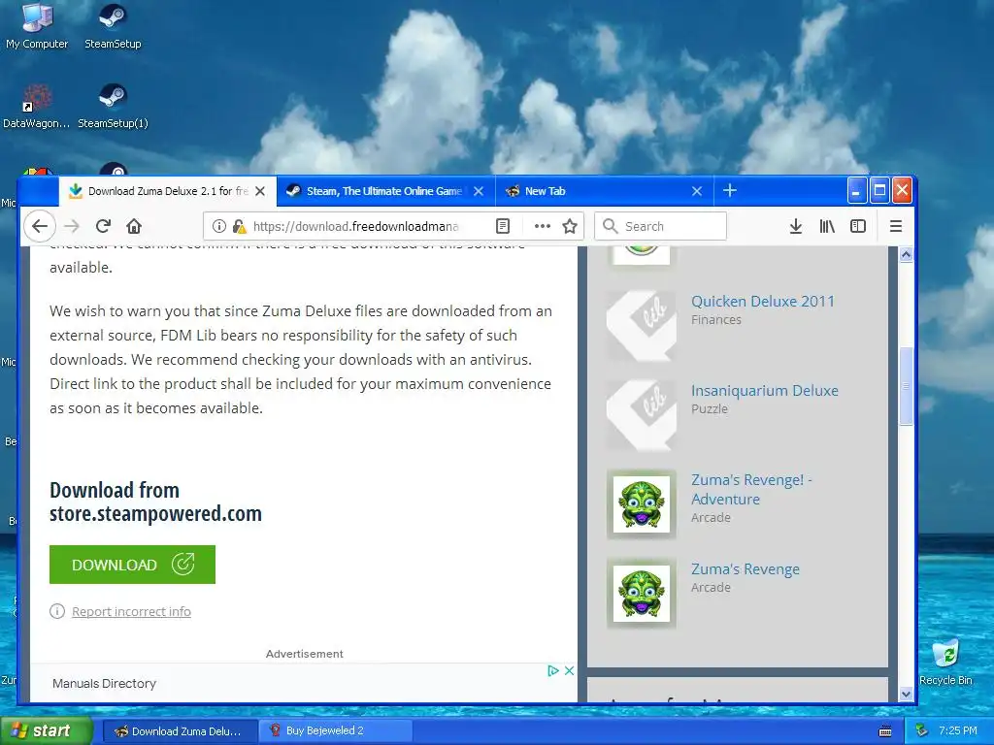994x745 pixels.
Task: Select SteamSetup desktop icon
Action: point(113,26)
